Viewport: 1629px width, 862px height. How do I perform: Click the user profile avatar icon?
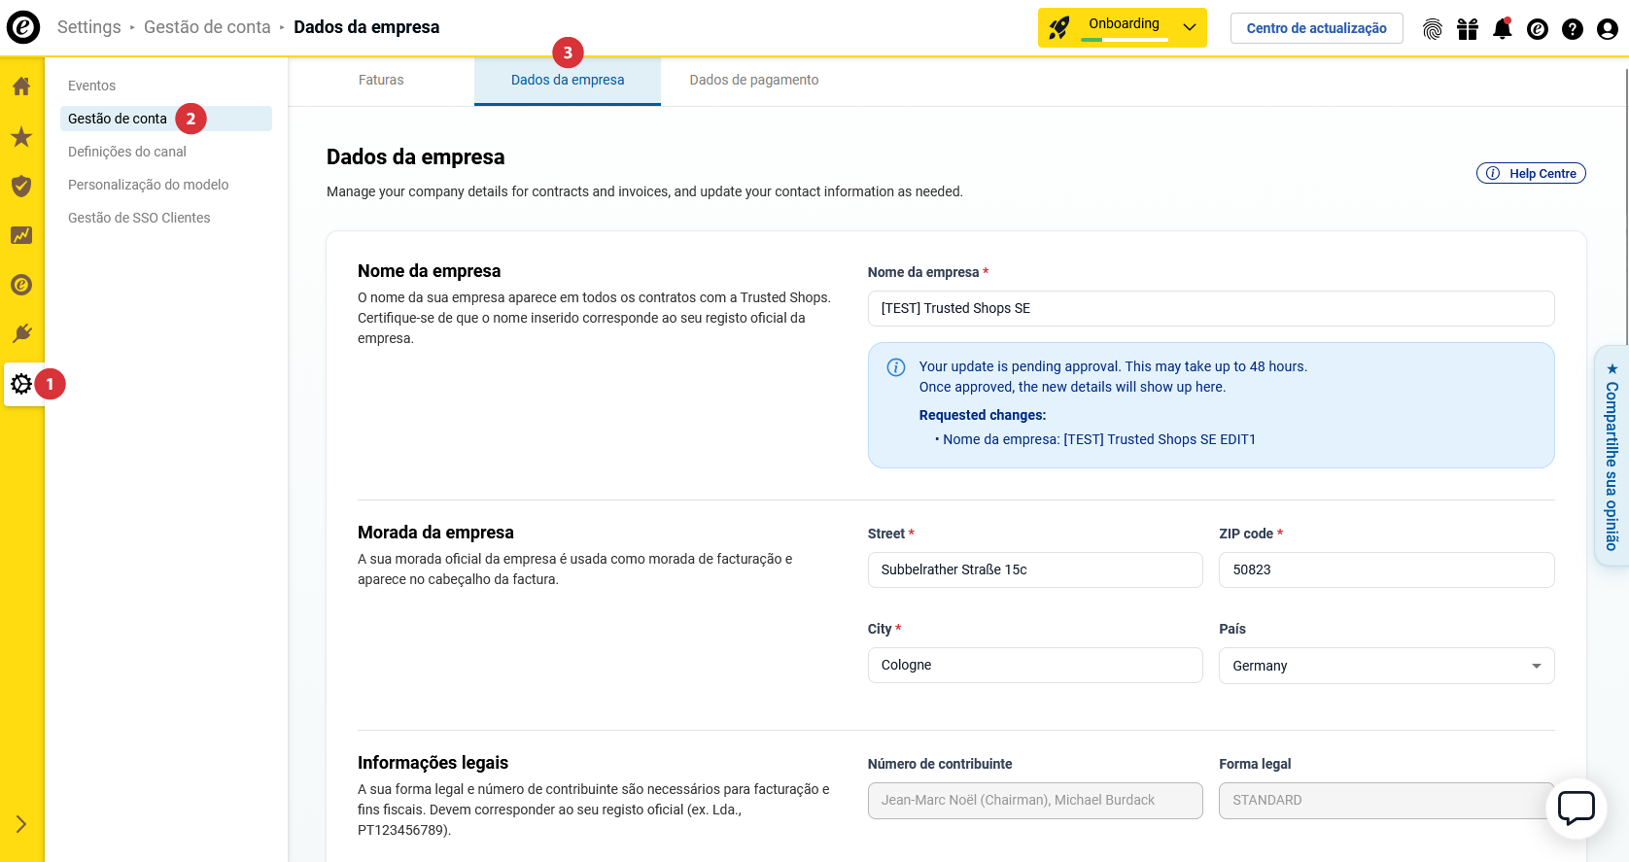pos(1607,29)
